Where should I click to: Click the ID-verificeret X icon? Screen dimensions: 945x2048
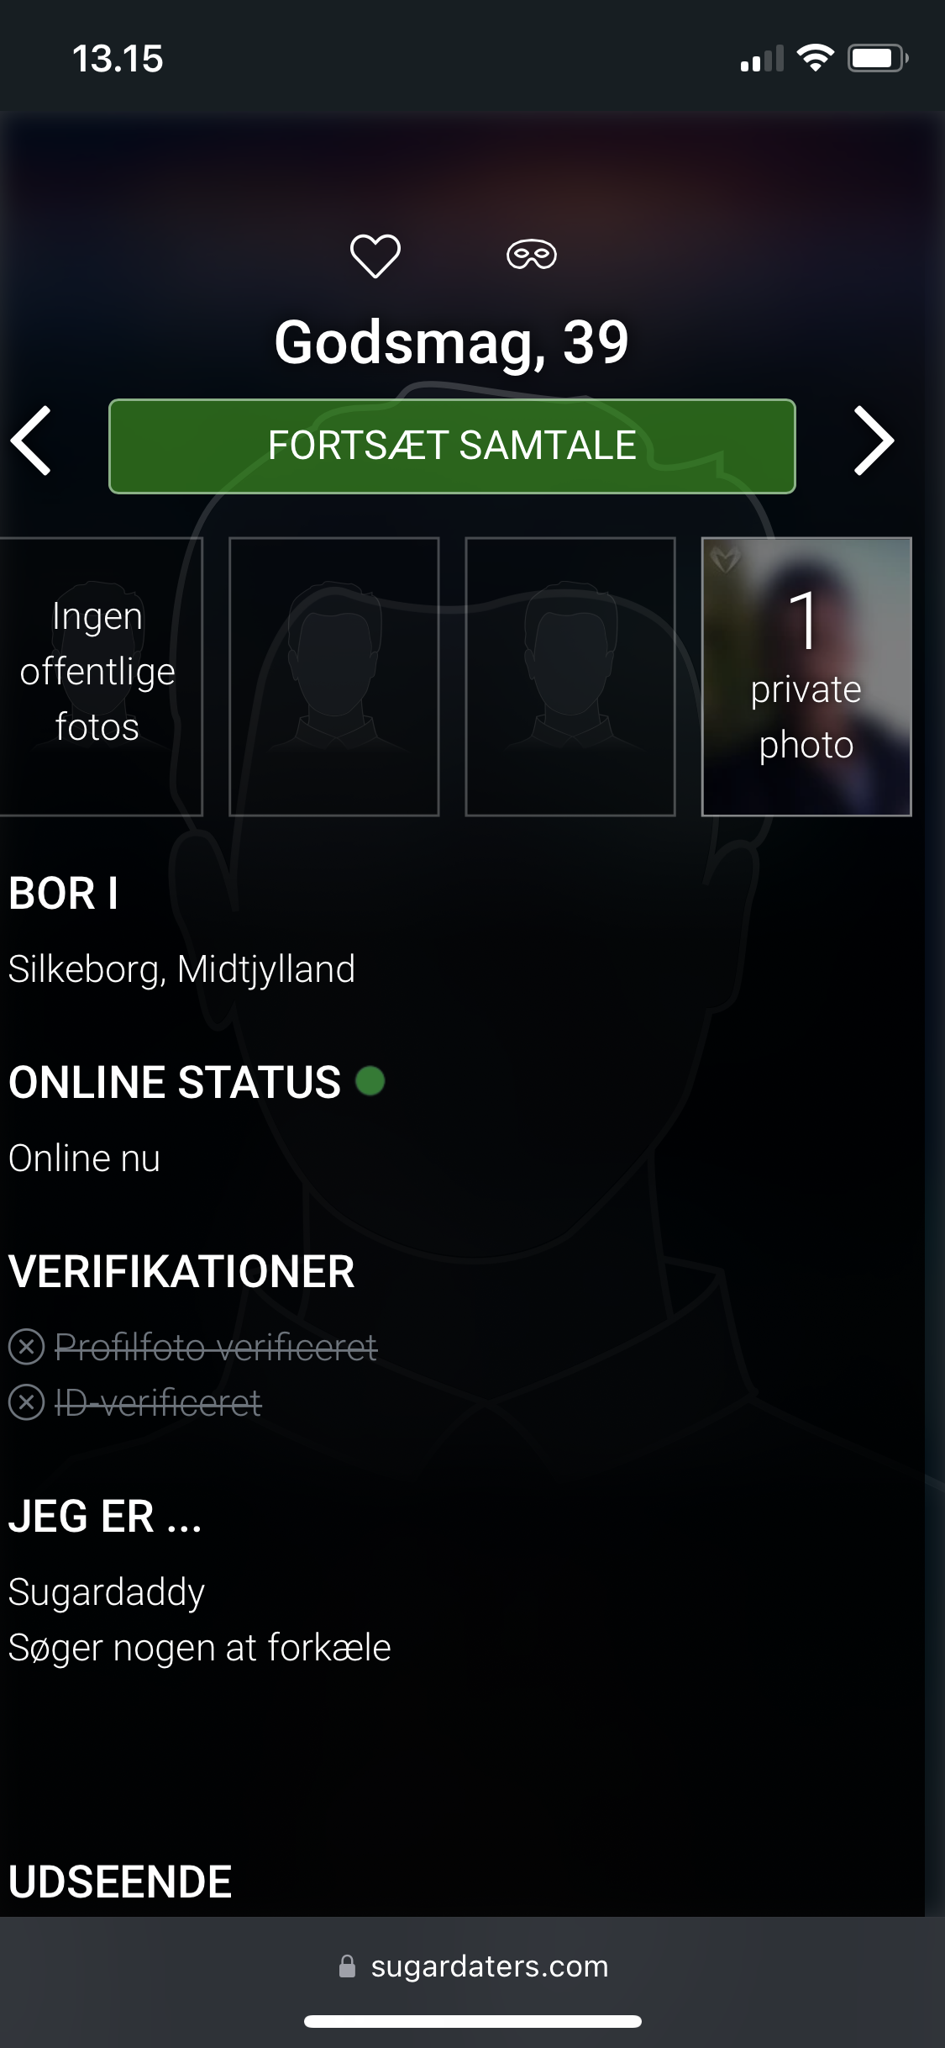tap(27, 1402)
